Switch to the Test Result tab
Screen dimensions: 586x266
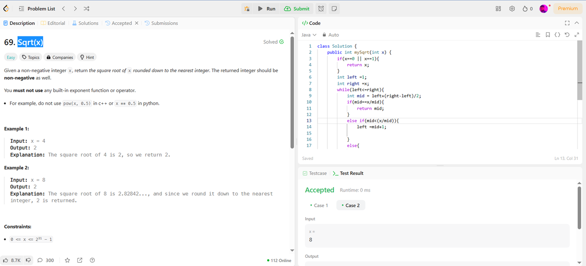click(x=348, y=173)
